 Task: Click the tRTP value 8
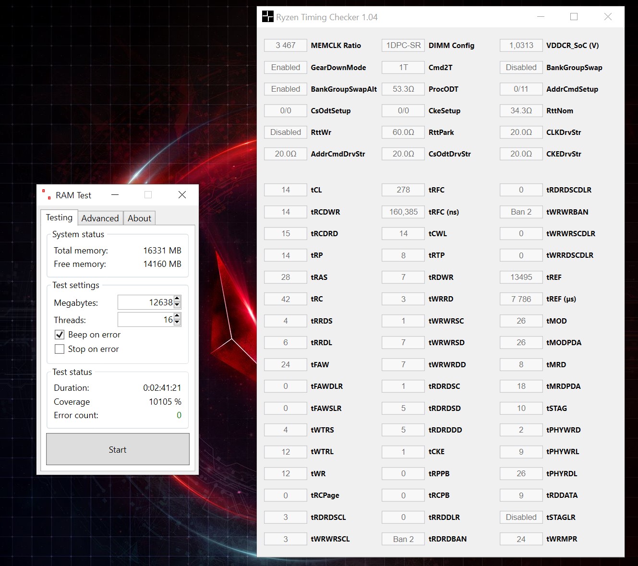[403, 255]
